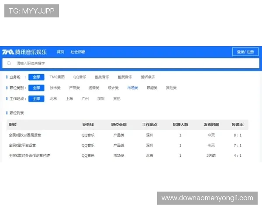Filter 职位类别 by 职能类
Screen dimensions: 262x209
click(x=152, y=88)
